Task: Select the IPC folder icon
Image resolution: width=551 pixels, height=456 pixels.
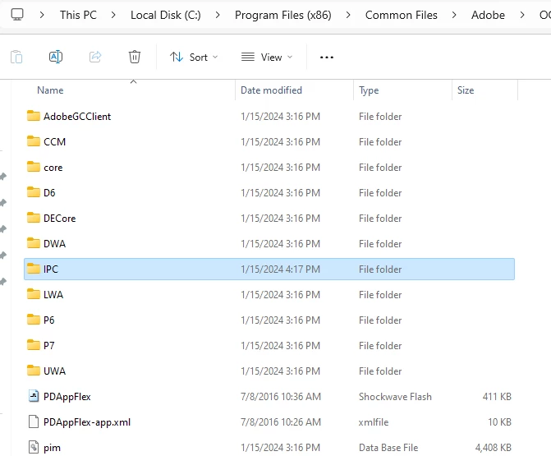Action: tap(34, 269)
